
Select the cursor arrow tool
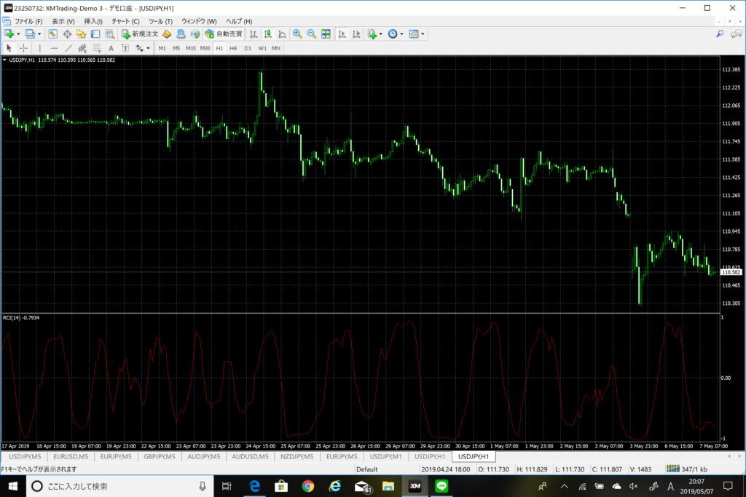[9, 48]
